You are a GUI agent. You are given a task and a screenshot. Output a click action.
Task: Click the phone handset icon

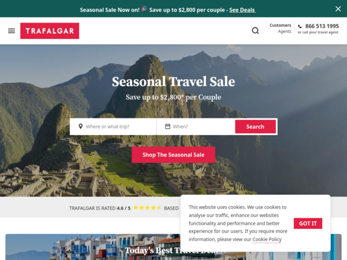click(x=300, y=27)
